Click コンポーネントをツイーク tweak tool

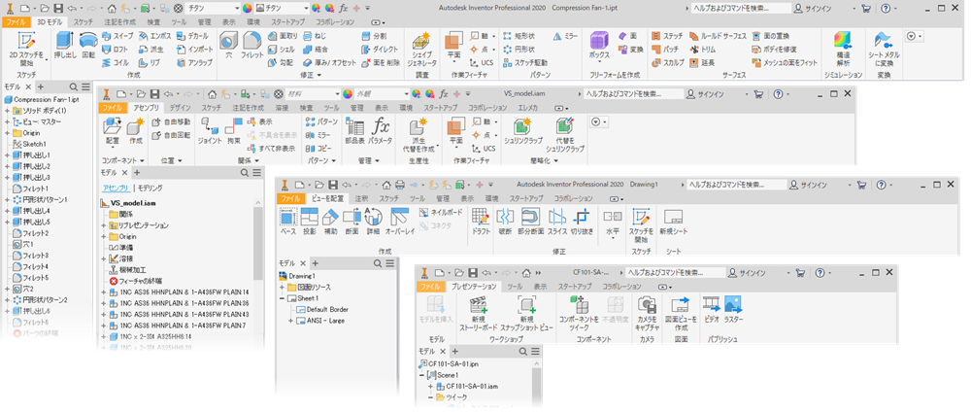click(579, 312)
